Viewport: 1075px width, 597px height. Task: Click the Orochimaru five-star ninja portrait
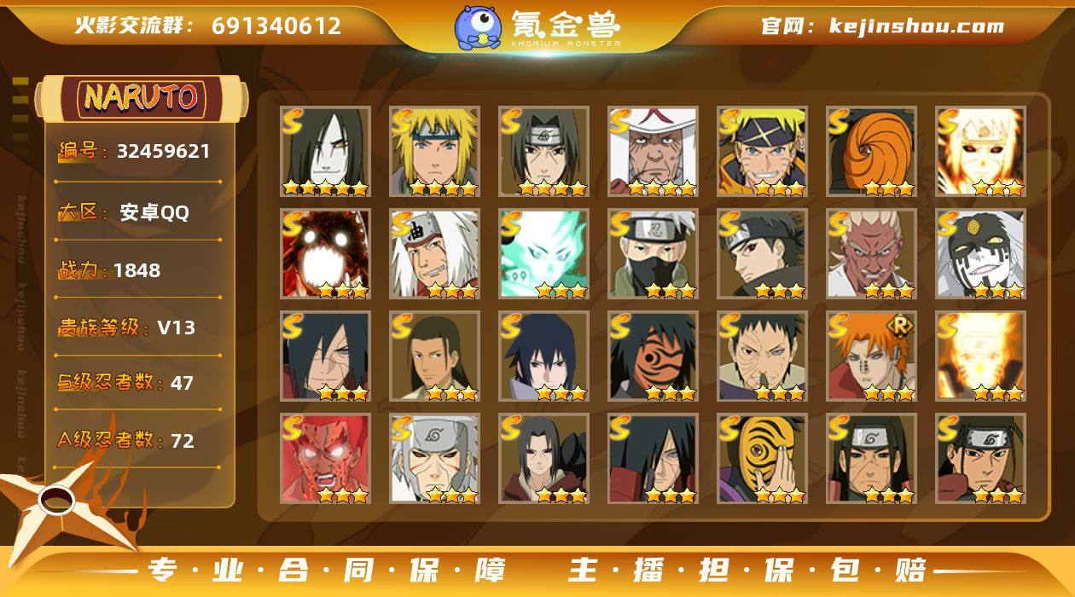pos(325,152)
